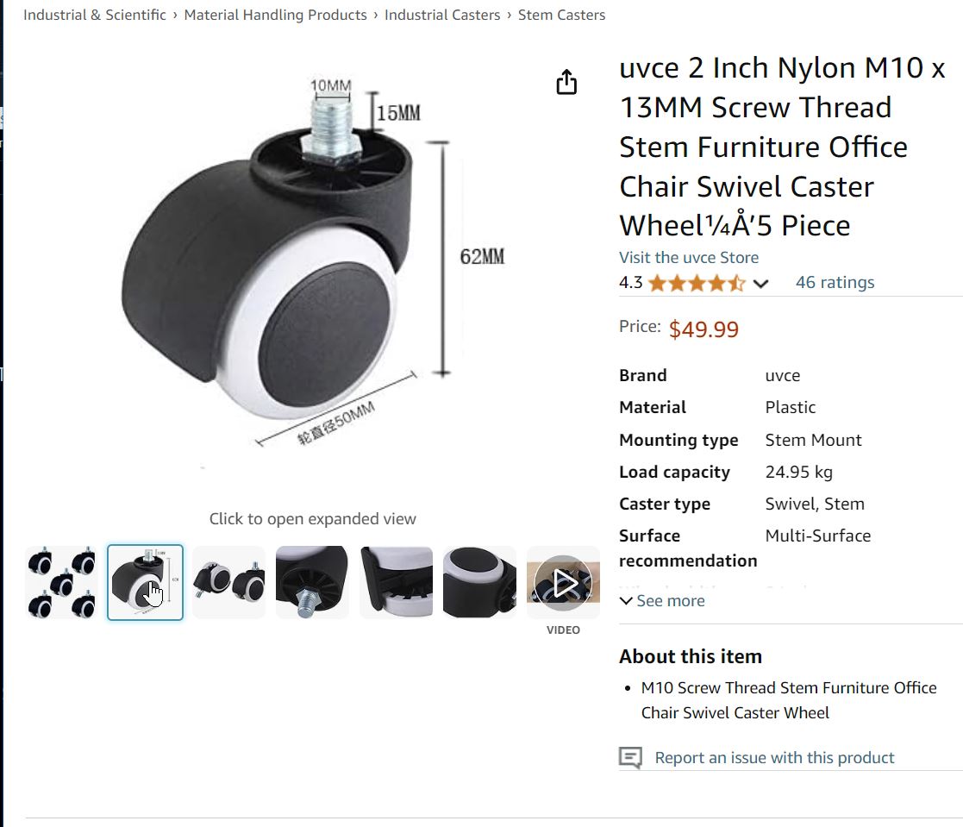Open Material Handling Products breadcrumb
Screen dimensions: 963x827
[x=275, y=15]
